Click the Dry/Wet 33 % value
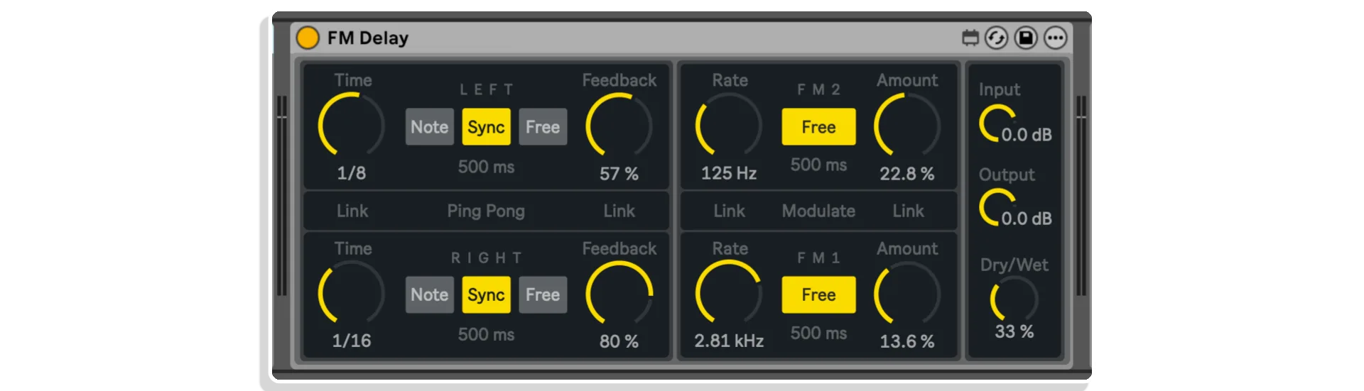1364x391 pixels. click(x=1014, y=331)
